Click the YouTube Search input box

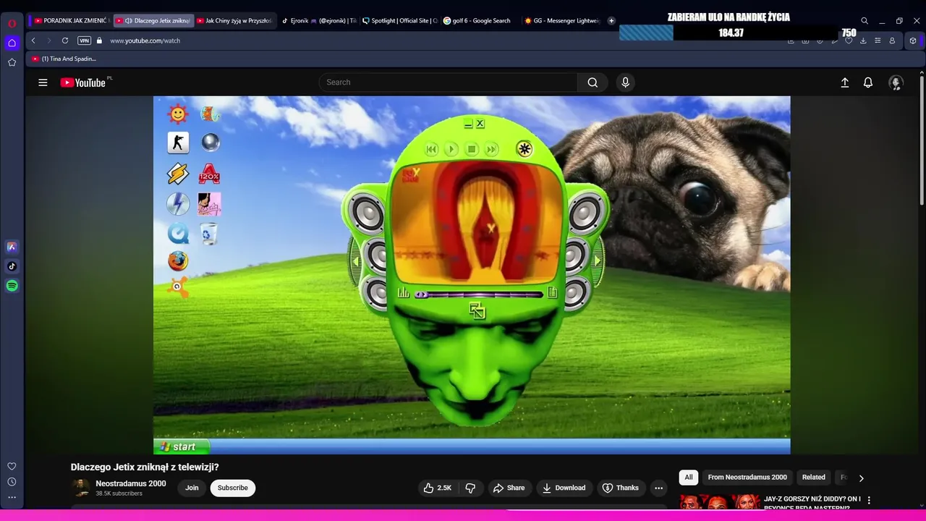tap(449, 82)
